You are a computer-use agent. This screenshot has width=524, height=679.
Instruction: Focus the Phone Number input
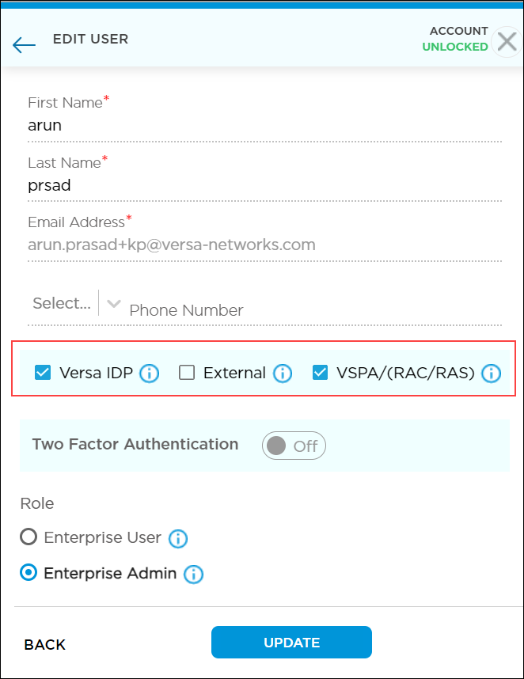tap(313, 310)
